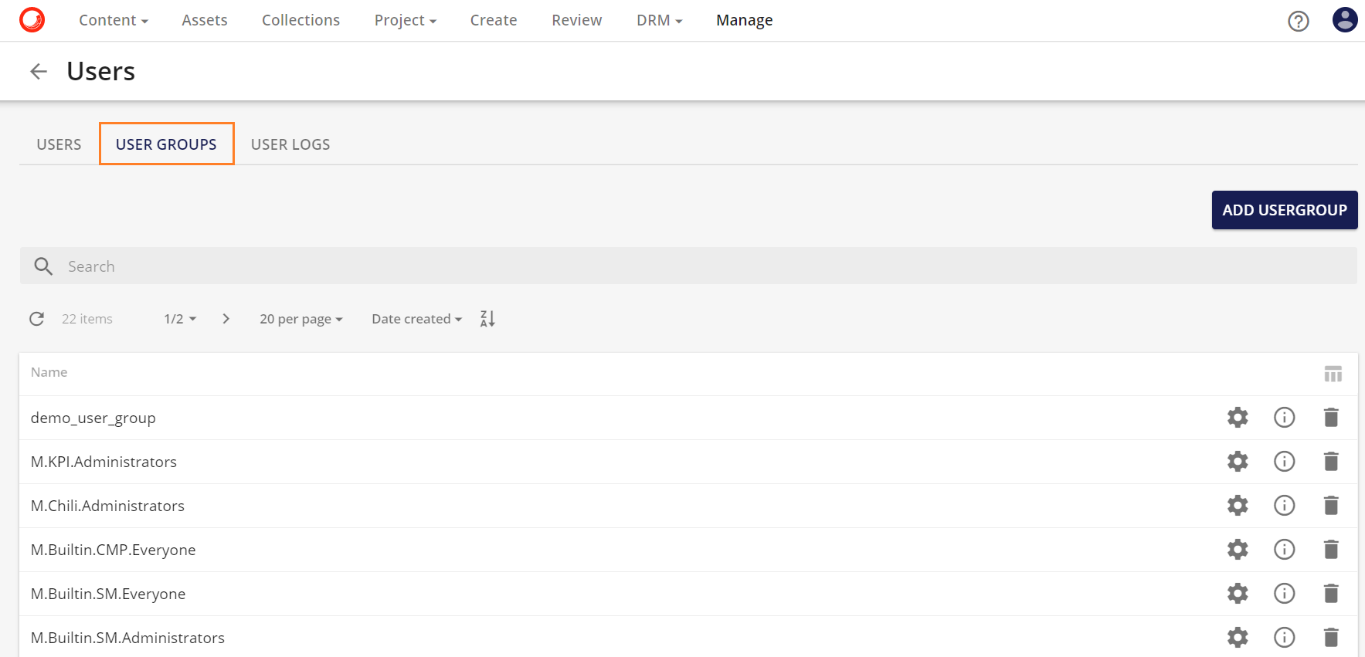The height and width of the screenshot is (657, 1365).
Task: Show info for M.Builtin.SM.Administrators
Action: tap(1284, 638)
